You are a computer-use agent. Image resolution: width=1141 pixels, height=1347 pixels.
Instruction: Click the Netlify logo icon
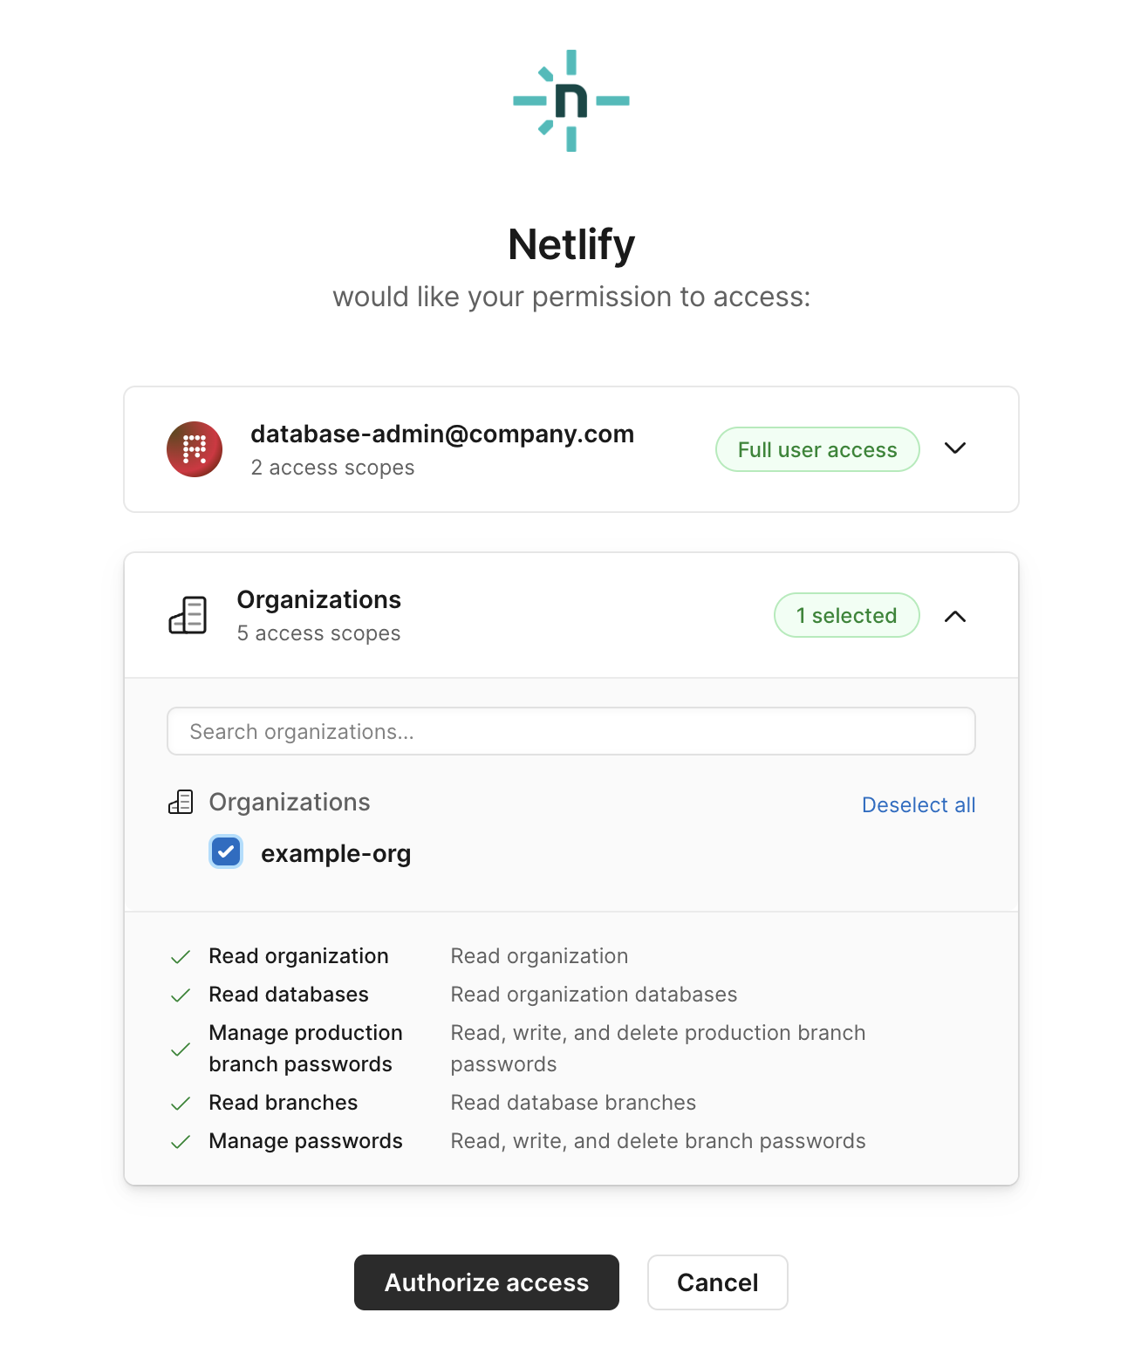point(571,101)
